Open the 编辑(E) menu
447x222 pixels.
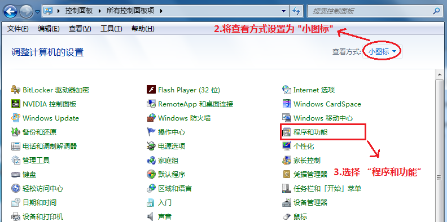(49, 29)
